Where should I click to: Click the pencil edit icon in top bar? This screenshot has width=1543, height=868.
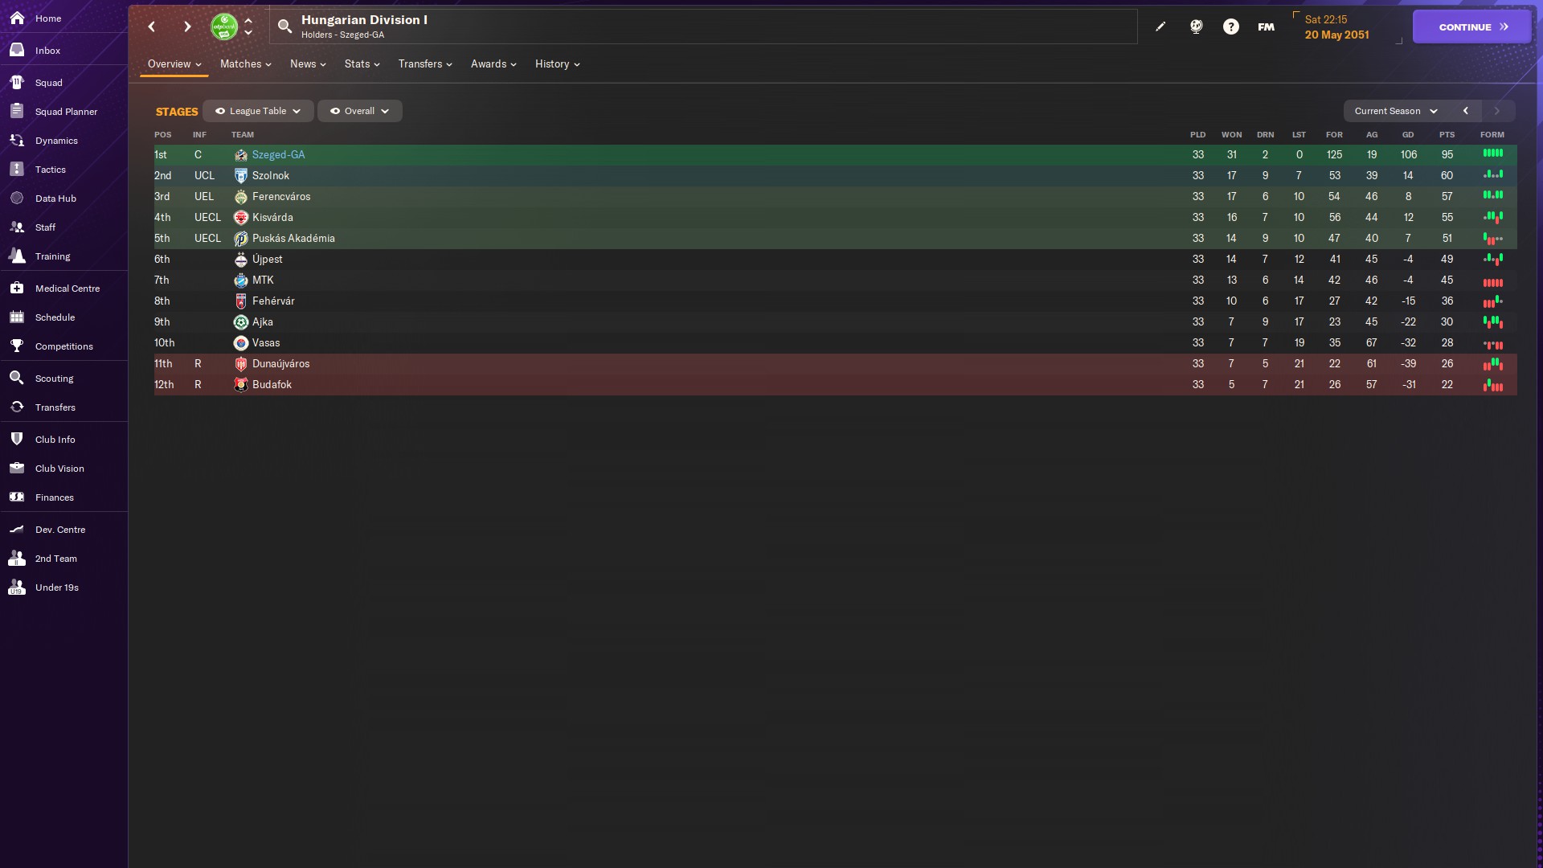click(1160, 27)
